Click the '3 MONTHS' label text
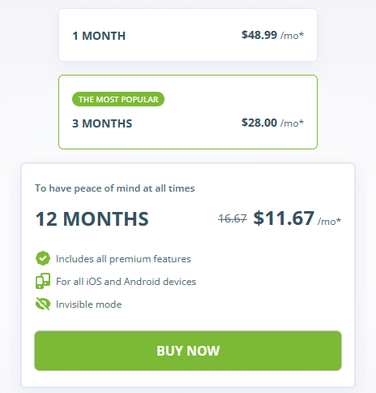This screenshot has width=376, height=393. pos(102,123)
